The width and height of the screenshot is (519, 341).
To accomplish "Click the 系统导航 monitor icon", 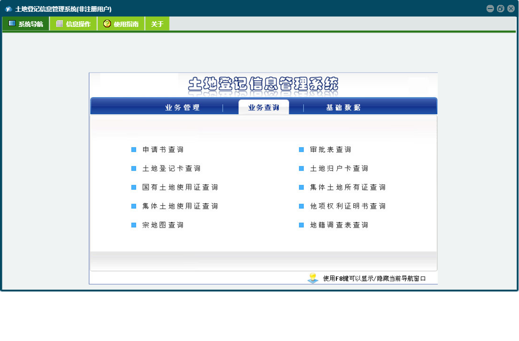I will (x=12, y=24).
